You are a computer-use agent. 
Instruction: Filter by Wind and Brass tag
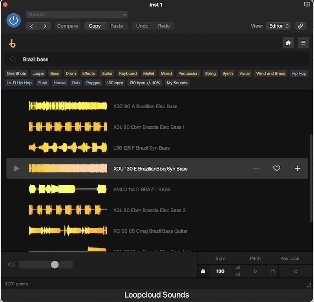click(270, 73)
